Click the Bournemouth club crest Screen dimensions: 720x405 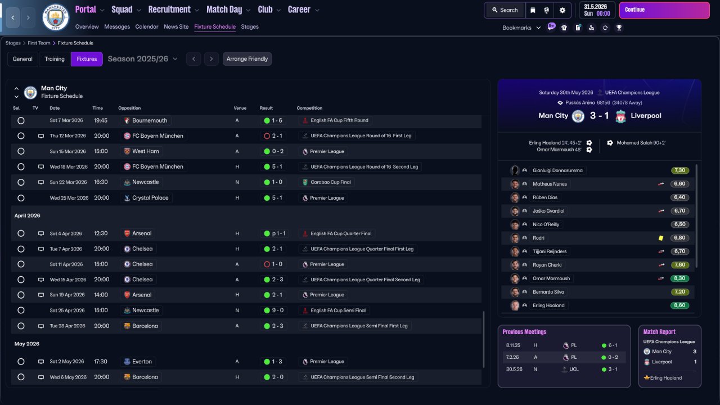127,120
